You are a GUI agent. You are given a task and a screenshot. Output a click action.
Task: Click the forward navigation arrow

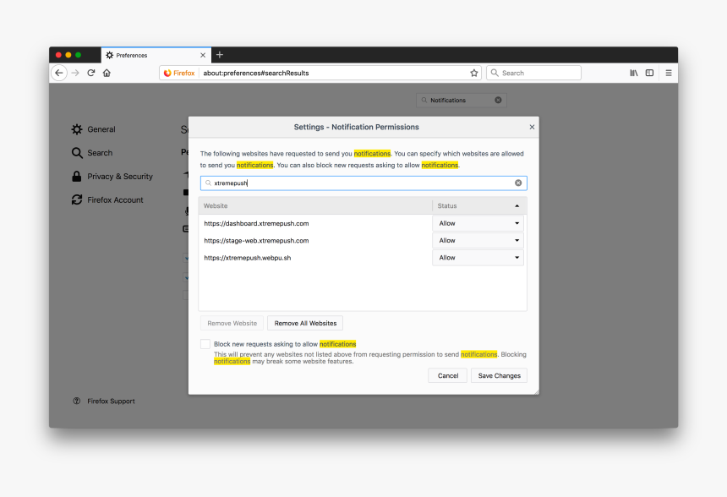[x=75, y=73]
